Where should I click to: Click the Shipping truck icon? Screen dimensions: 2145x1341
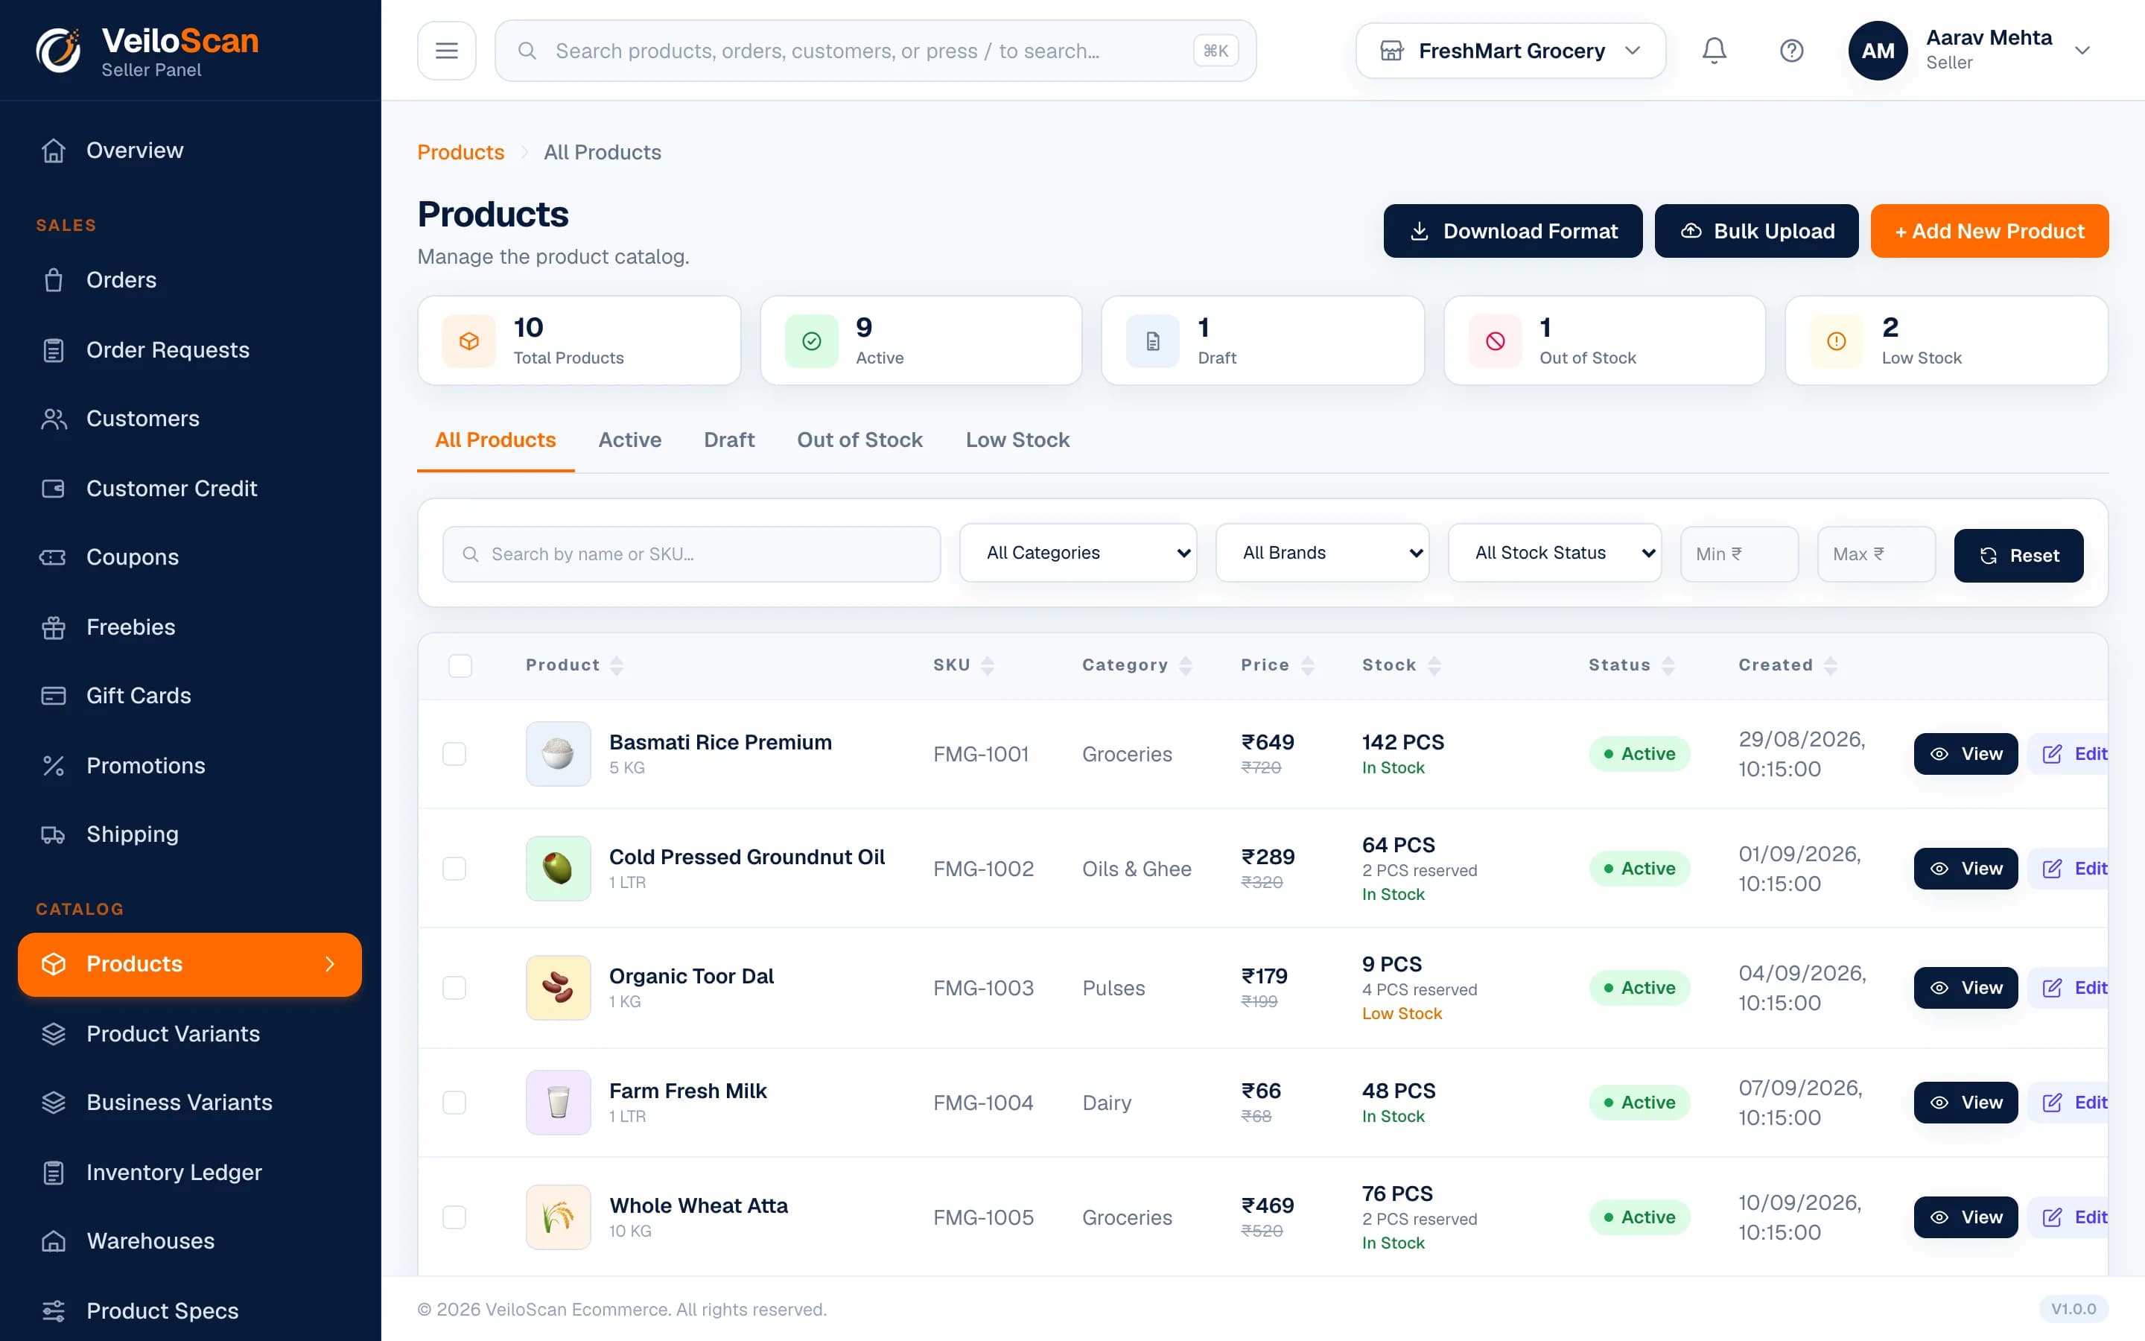(53, 834)
